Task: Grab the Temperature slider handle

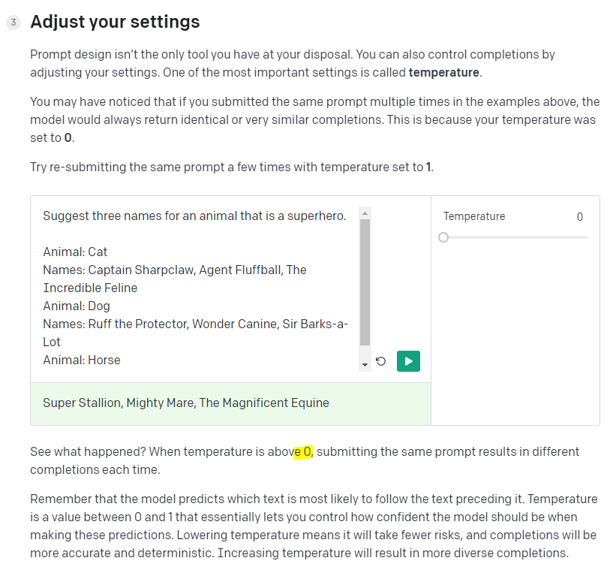Action: [x=443, y=237]
